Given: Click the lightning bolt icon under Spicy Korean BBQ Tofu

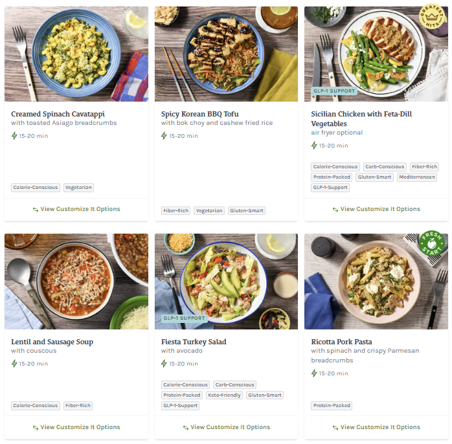Looking at the screenshot, I should [x=164, y=136].
